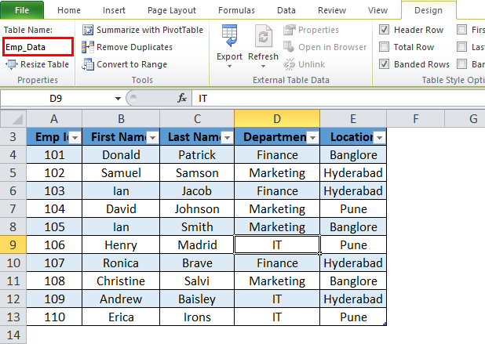Viewport: 485px width, 344px height.
Task: Click the formula bar fx icon
Action: click(182, 99)
